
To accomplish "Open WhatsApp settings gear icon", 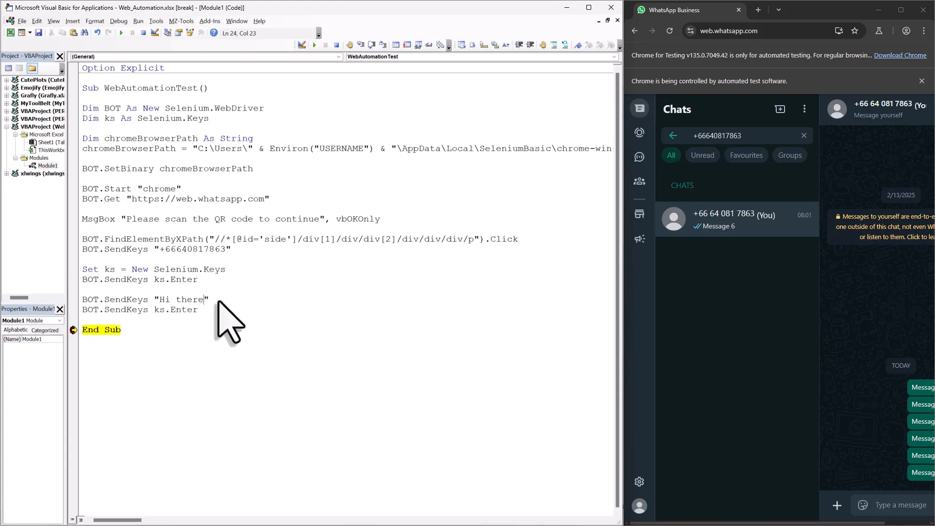I will tap(639, 482).
